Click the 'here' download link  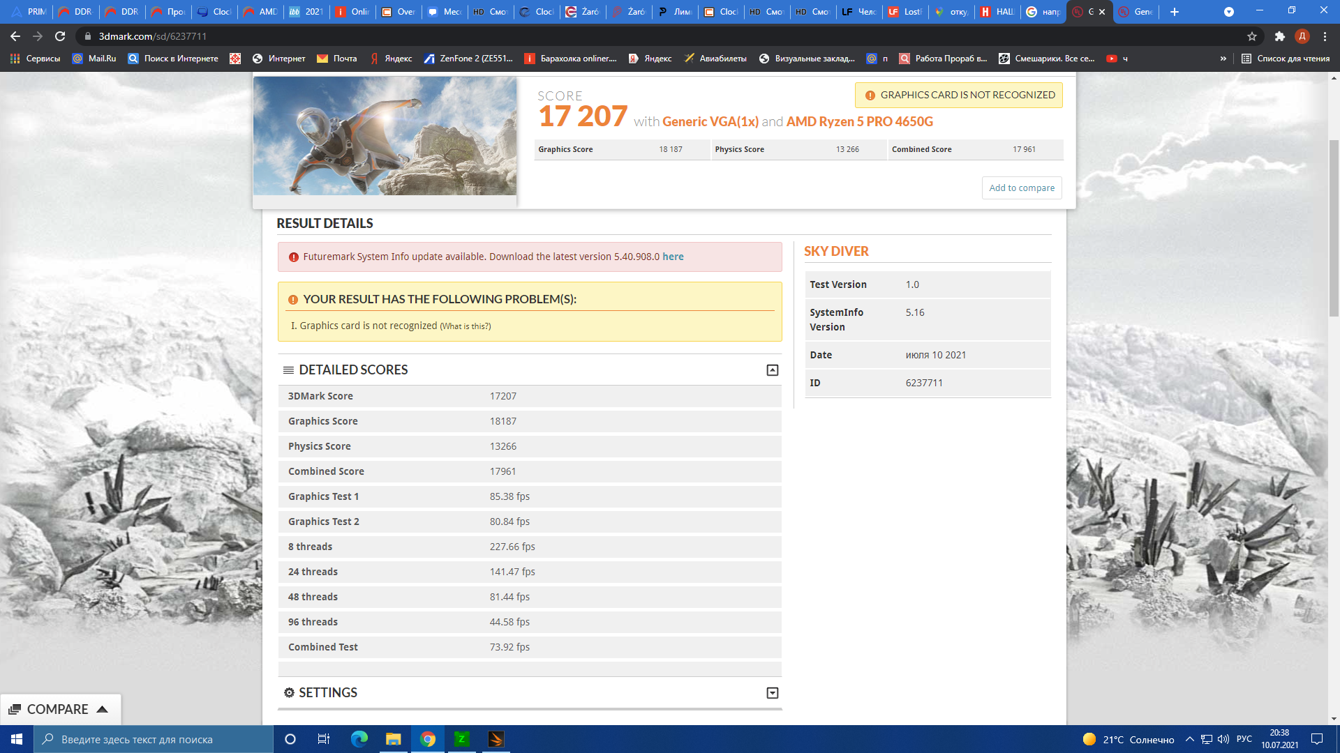673,257
